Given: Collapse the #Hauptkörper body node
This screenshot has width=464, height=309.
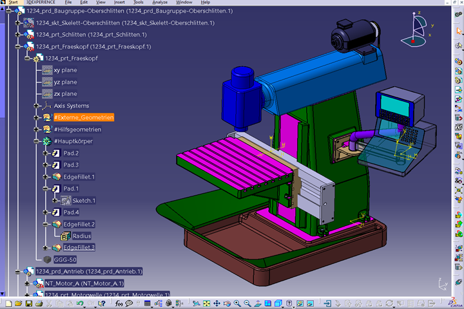Looking at the screenshot, I should pos(36,141).
